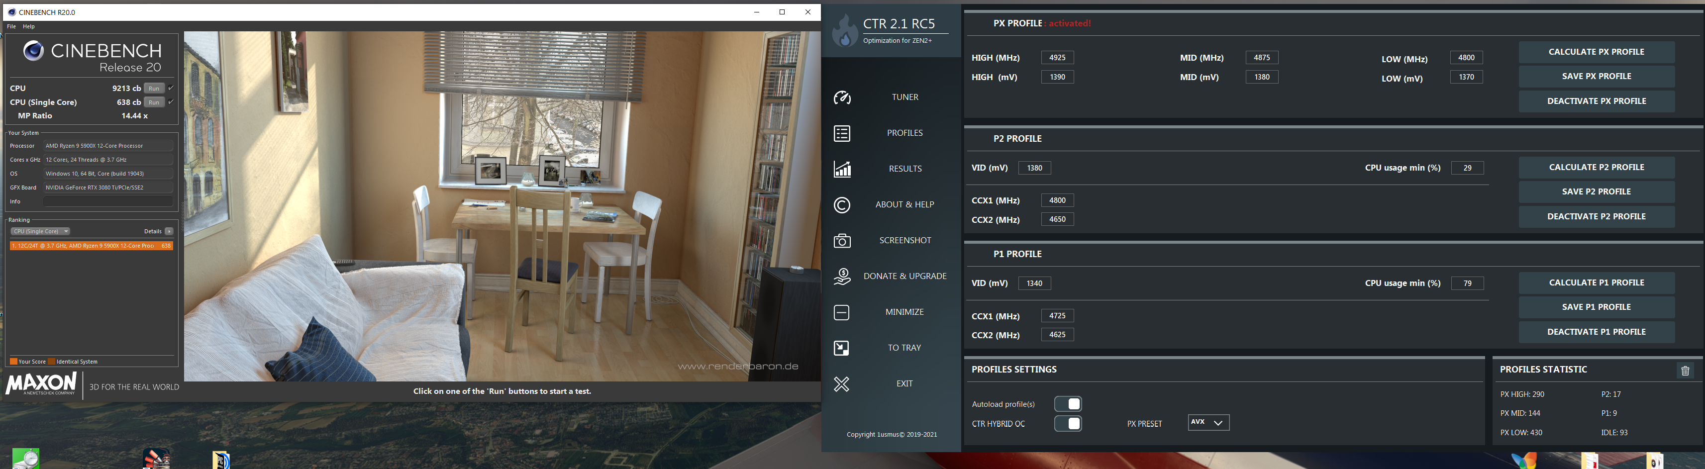
Task: Select the ABOUT & HELP menu label
Action: point(905,204)
